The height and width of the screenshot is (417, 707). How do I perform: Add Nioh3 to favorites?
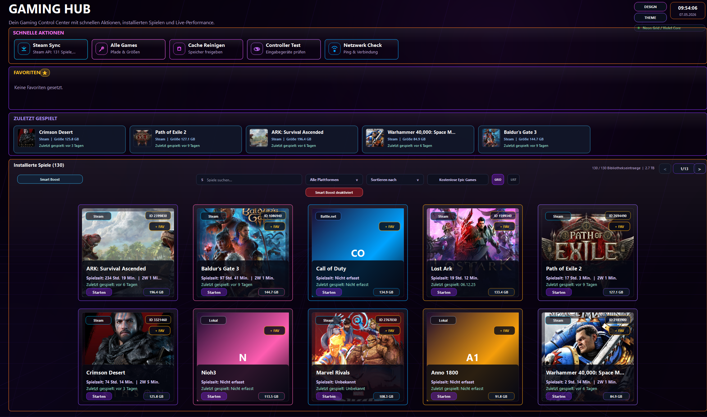pyautogui.click(x=275, y=331)
